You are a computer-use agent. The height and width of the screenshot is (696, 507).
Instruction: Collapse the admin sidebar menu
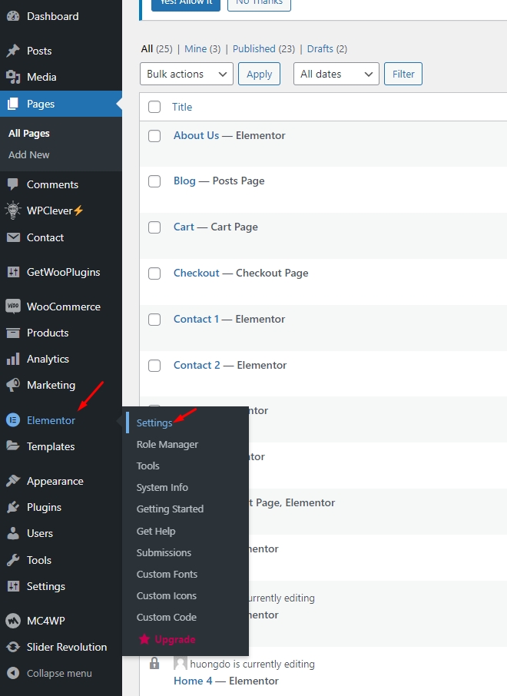point(58,673)
